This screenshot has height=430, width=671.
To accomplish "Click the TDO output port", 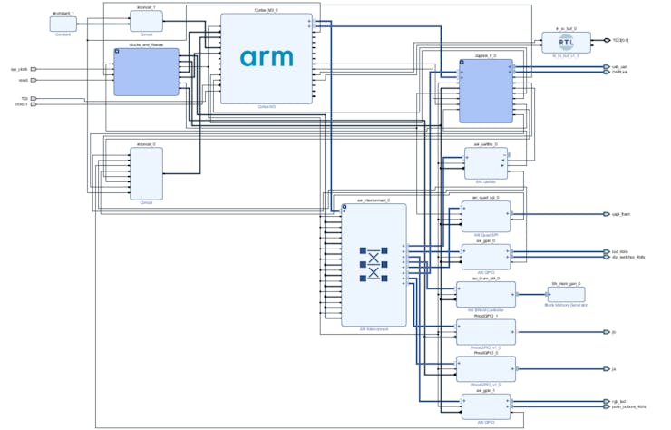I will tap(607, 40).
